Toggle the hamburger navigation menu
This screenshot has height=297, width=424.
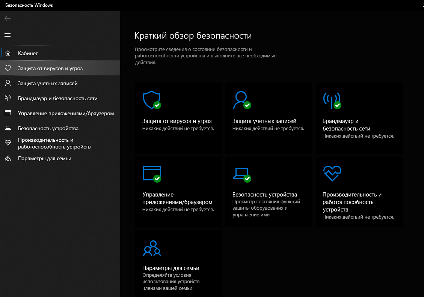8,35
